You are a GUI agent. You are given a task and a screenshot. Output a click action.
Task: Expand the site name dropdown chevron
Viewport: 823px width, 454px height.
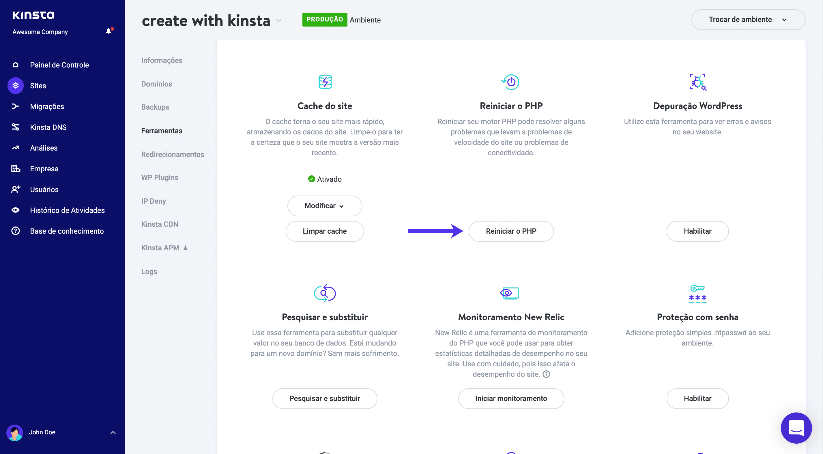click(x=278, y=21)
